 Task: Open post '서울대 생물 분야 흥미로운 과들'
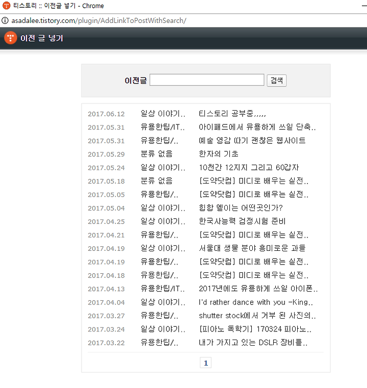[x=252, y=248]
